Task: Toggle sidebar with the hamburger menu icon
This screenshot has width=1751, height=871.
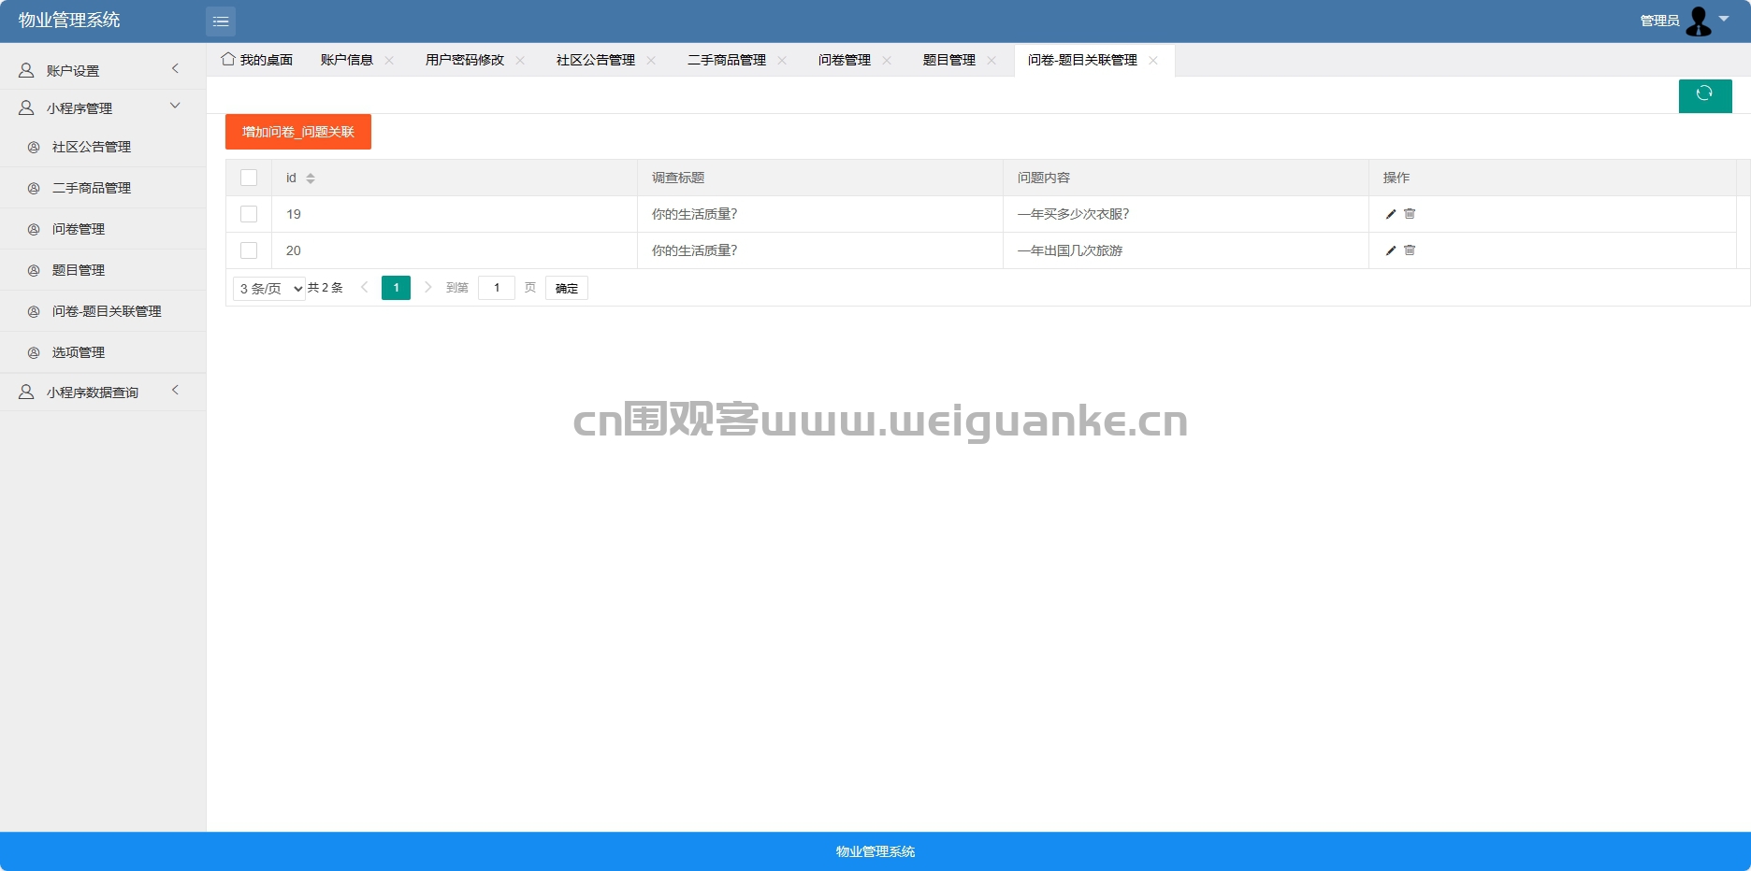Action: [221, 21]
